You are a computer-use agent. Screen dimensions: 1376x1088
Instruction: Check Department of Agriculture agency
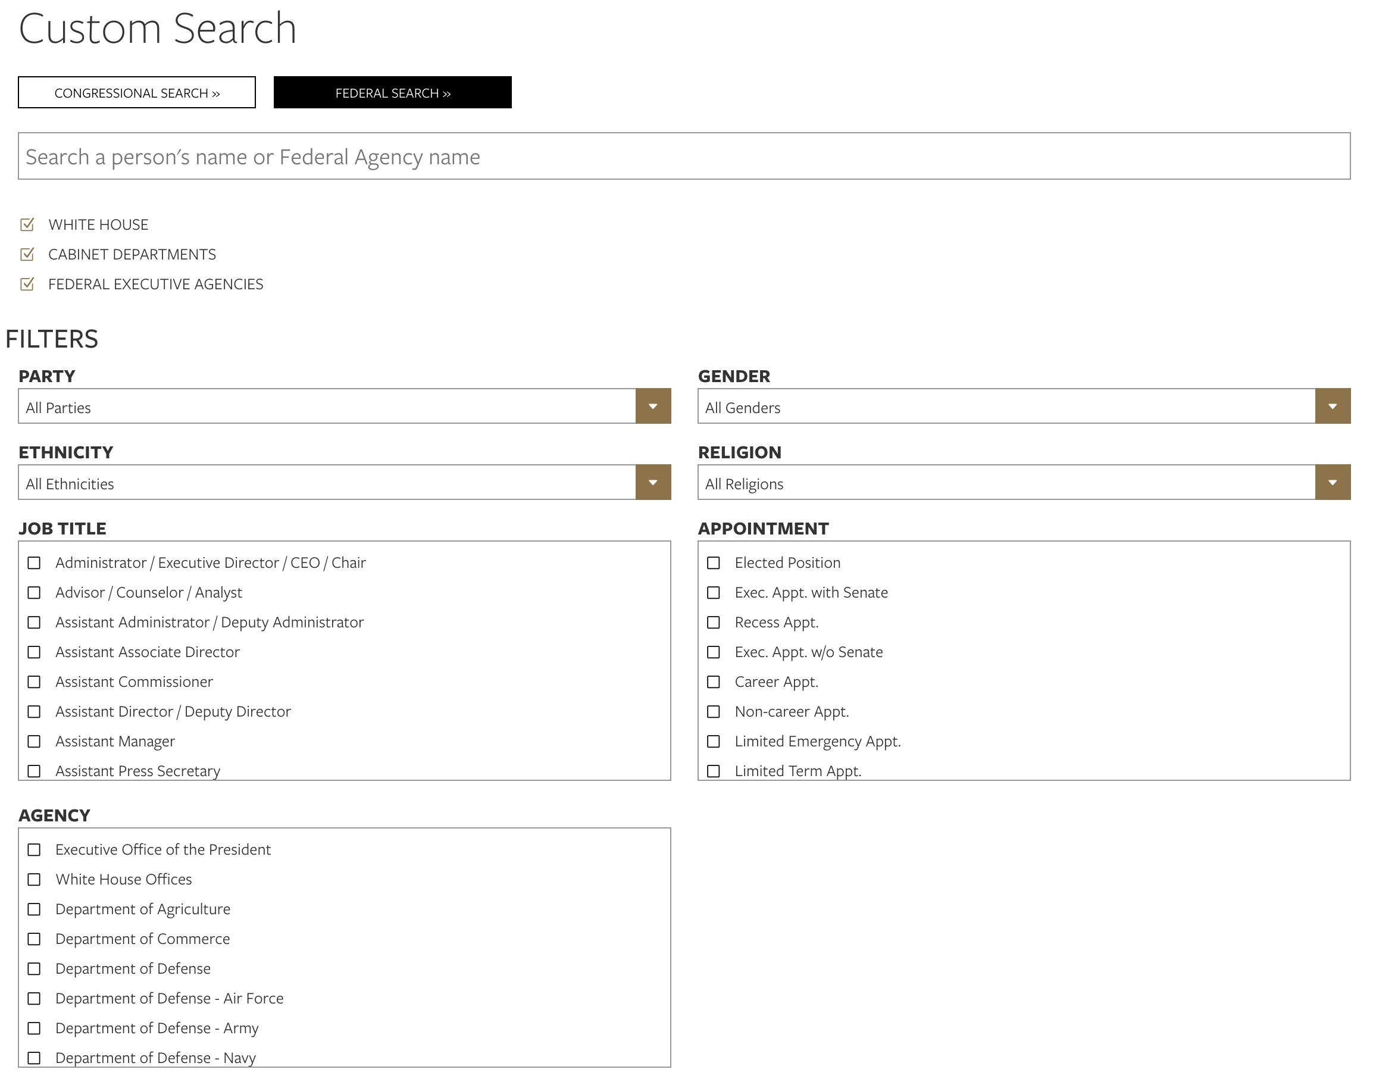pos(35,909)
